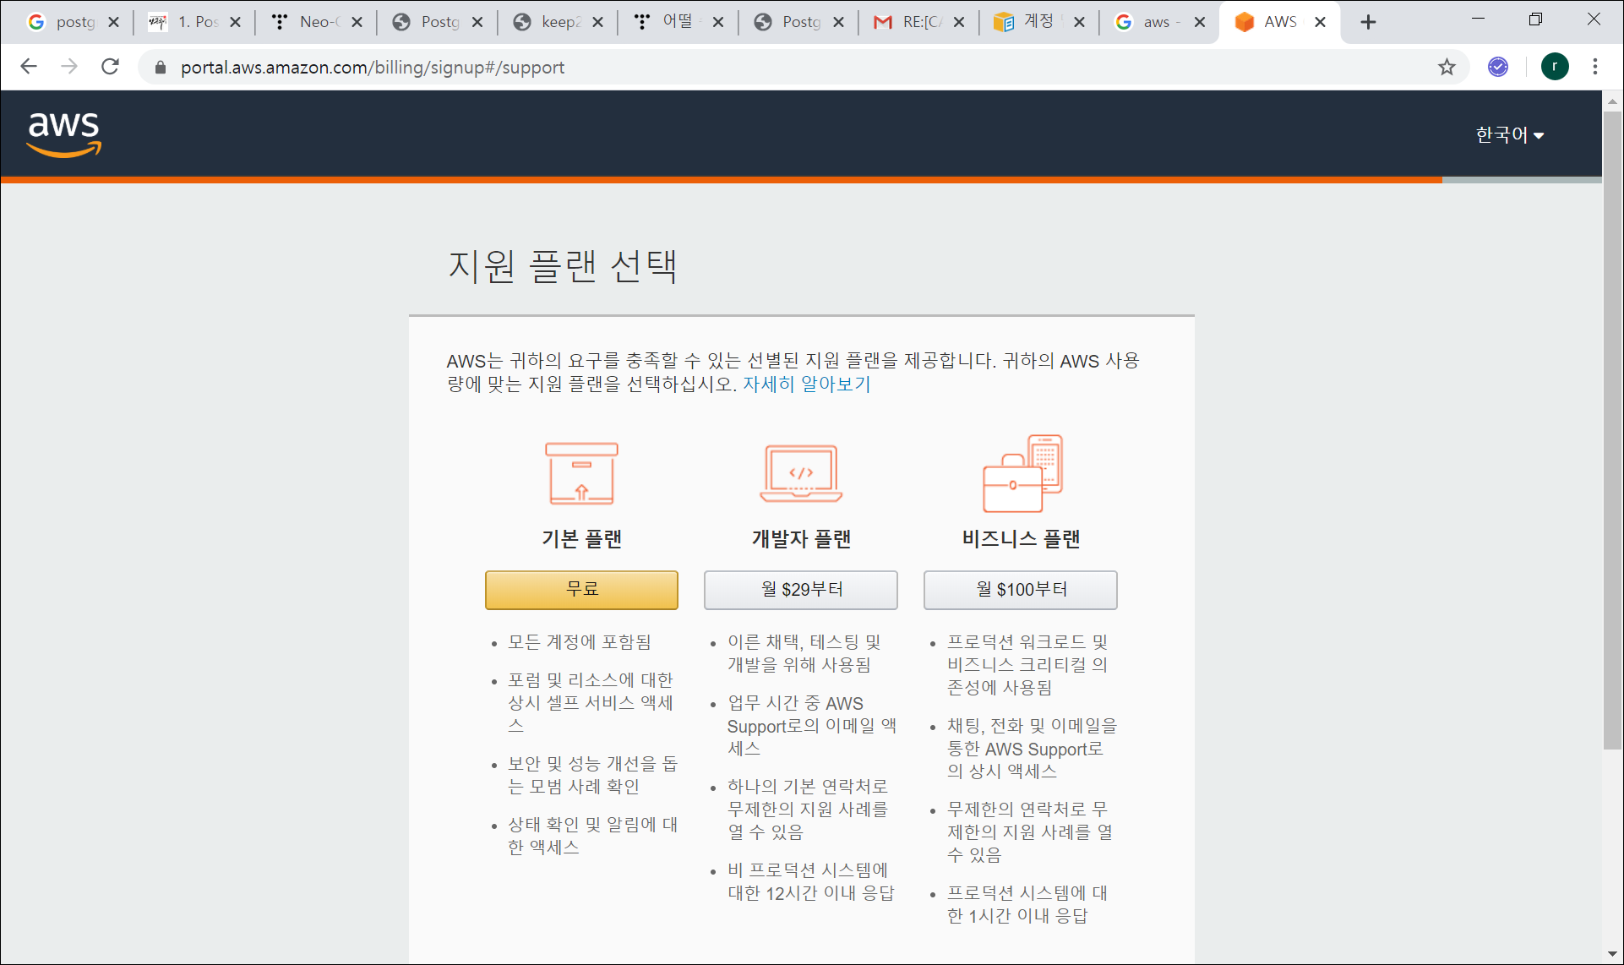1624x965 pixels.
Task: Choose the 월 $100부터 business plan
Action: tap(1021, 590)
